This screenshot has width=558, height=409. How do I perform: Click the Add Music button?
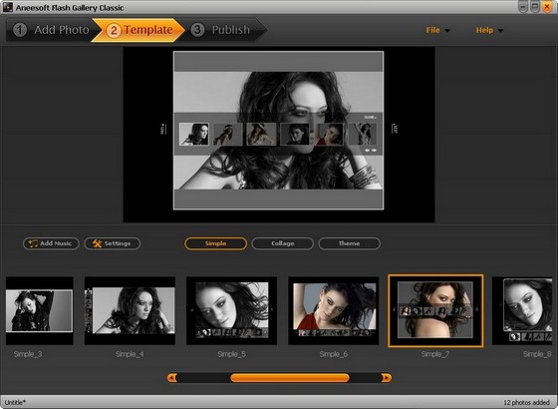click(51, 243)
